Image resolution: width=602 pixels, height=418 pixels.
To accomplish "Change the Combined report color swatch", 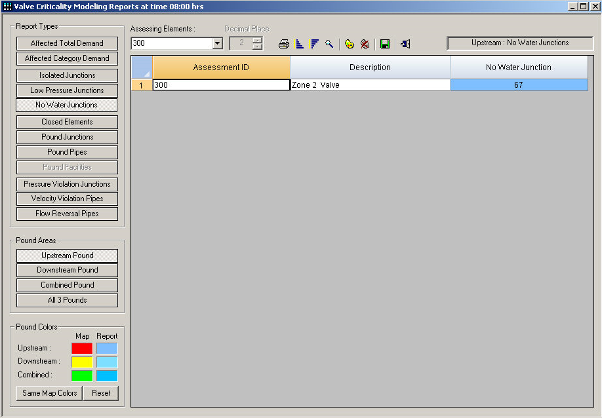I will click(107, 375).
